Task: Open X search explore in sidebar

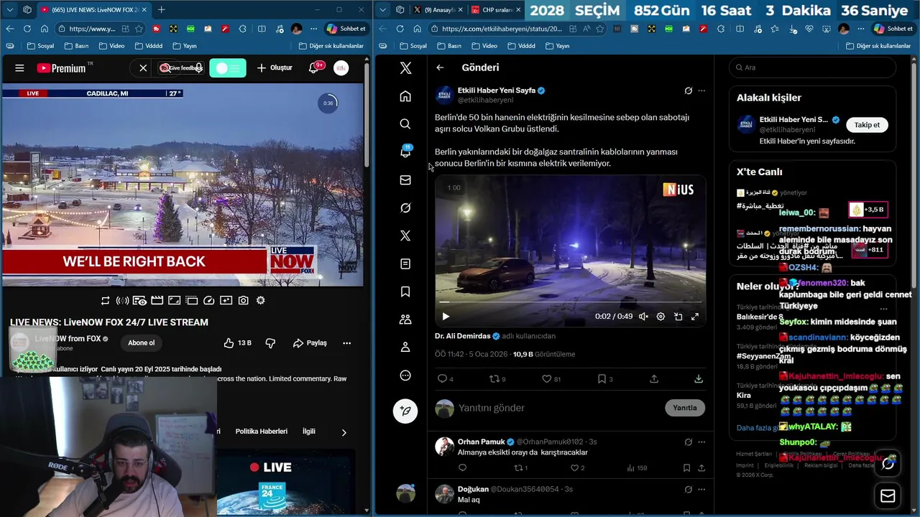Action: pos(405,124)
